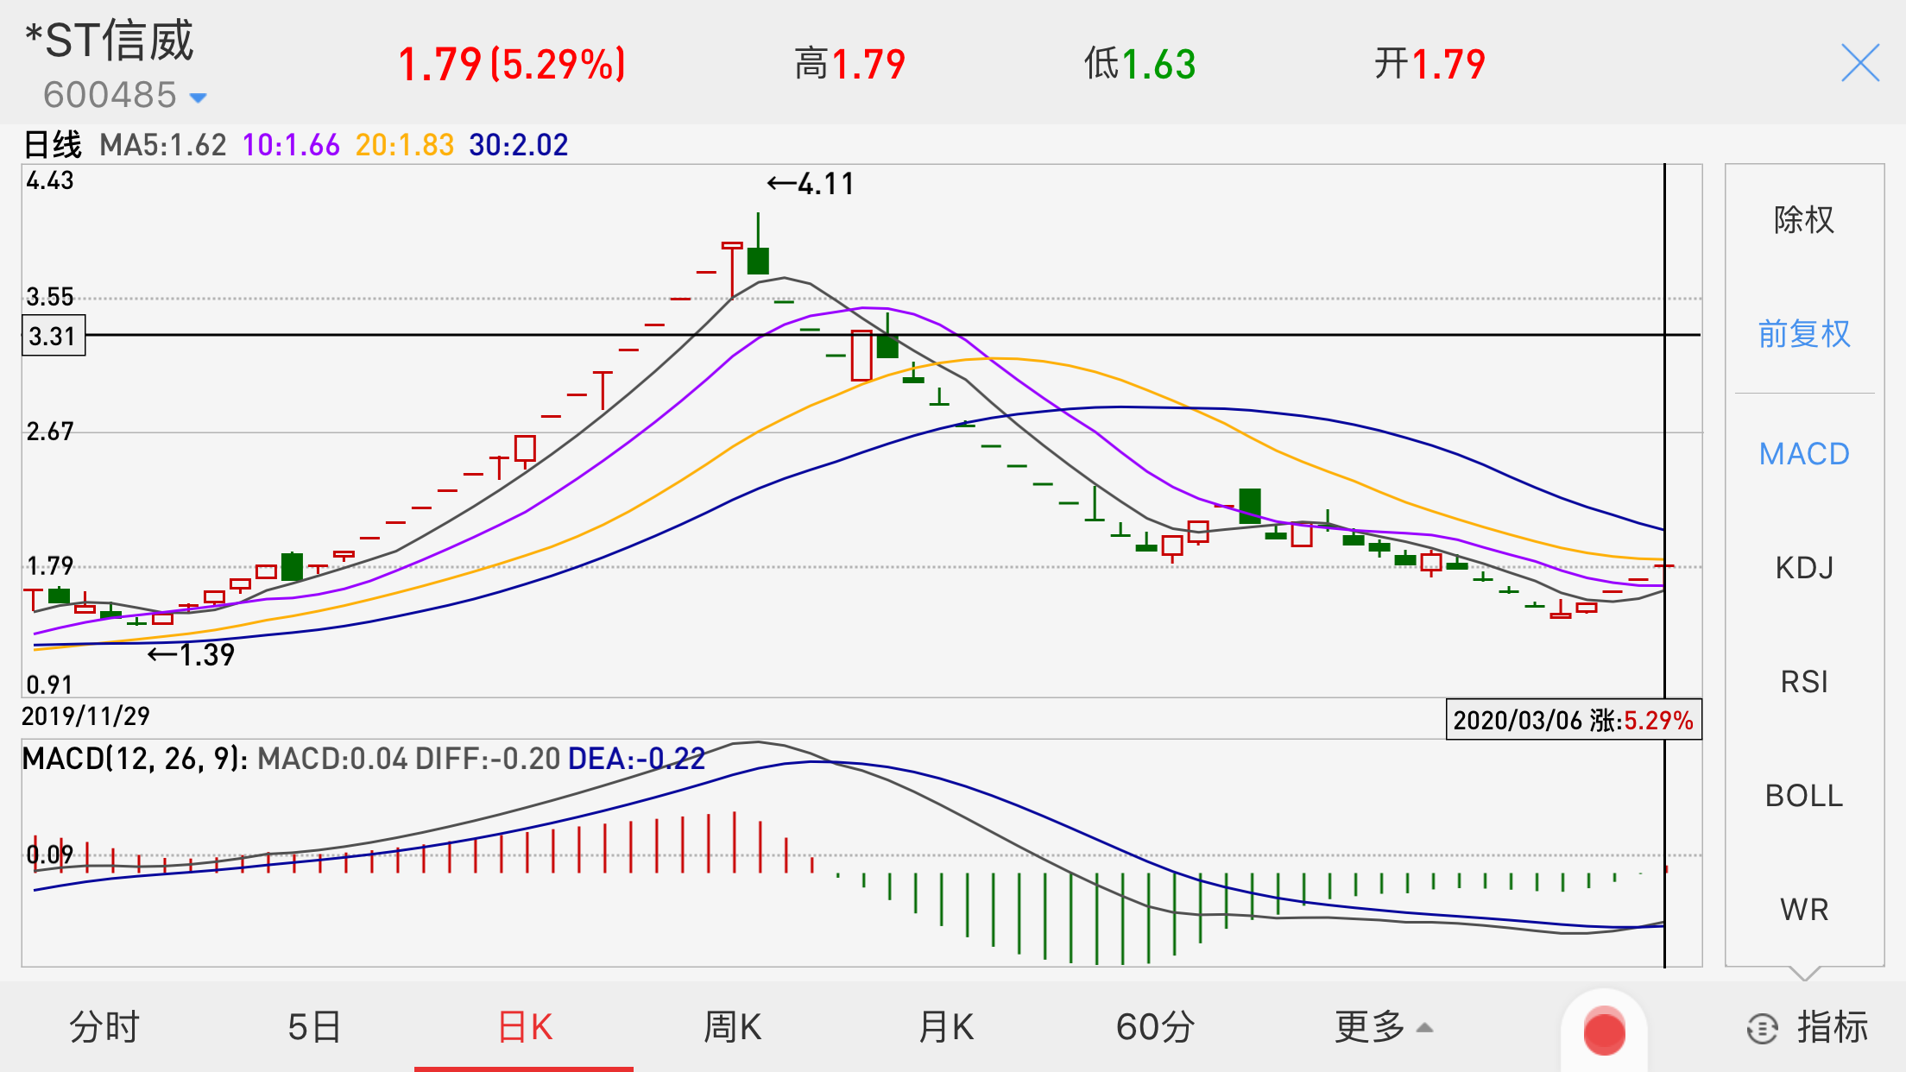Tap the MA5:1.62 legend label

click(163, 145)
